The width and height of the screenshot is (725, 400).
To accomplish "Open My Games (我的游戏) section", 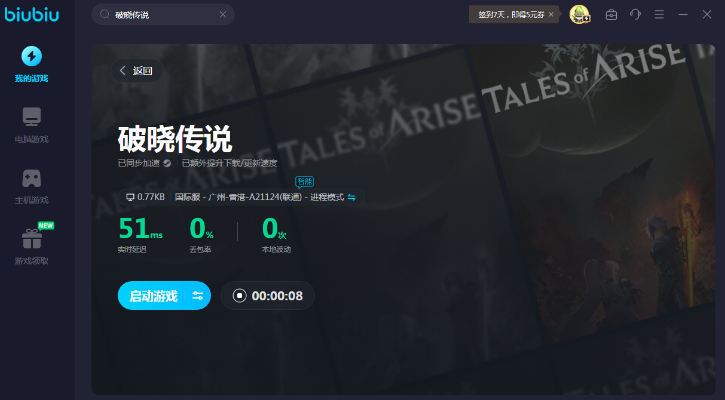I will [x=32, y=64].
